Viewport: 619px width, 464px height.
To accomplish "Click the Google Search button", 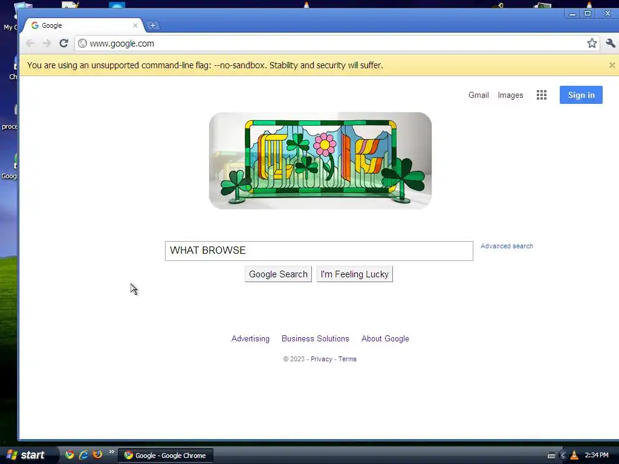I will point(278,274).
